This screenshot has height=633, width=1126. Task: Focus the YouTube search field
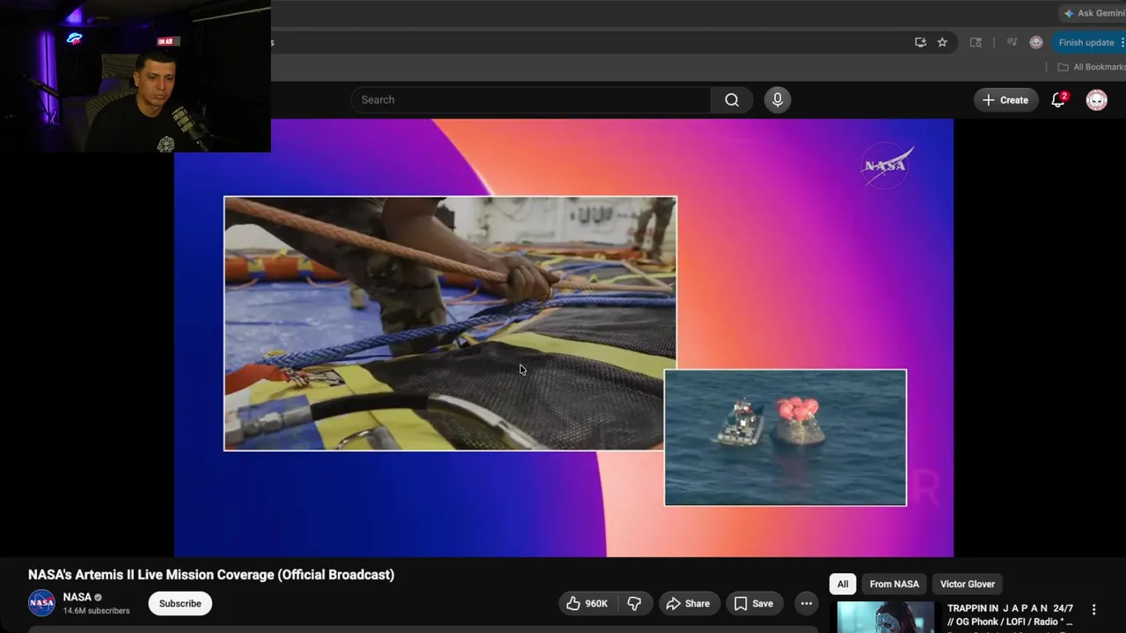pyautogui.click(x=530, y=100)
